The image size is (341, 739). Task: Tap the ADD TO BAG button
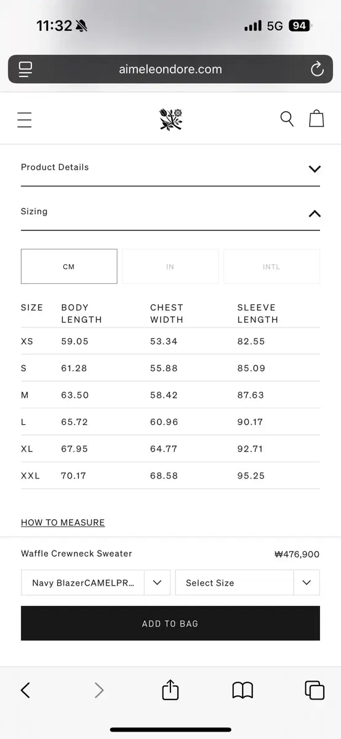[170, 623]
